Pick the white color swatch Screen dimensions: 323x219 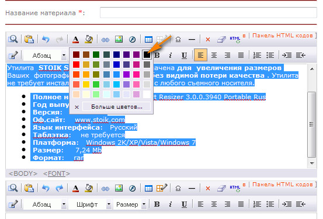click(147, 94)
